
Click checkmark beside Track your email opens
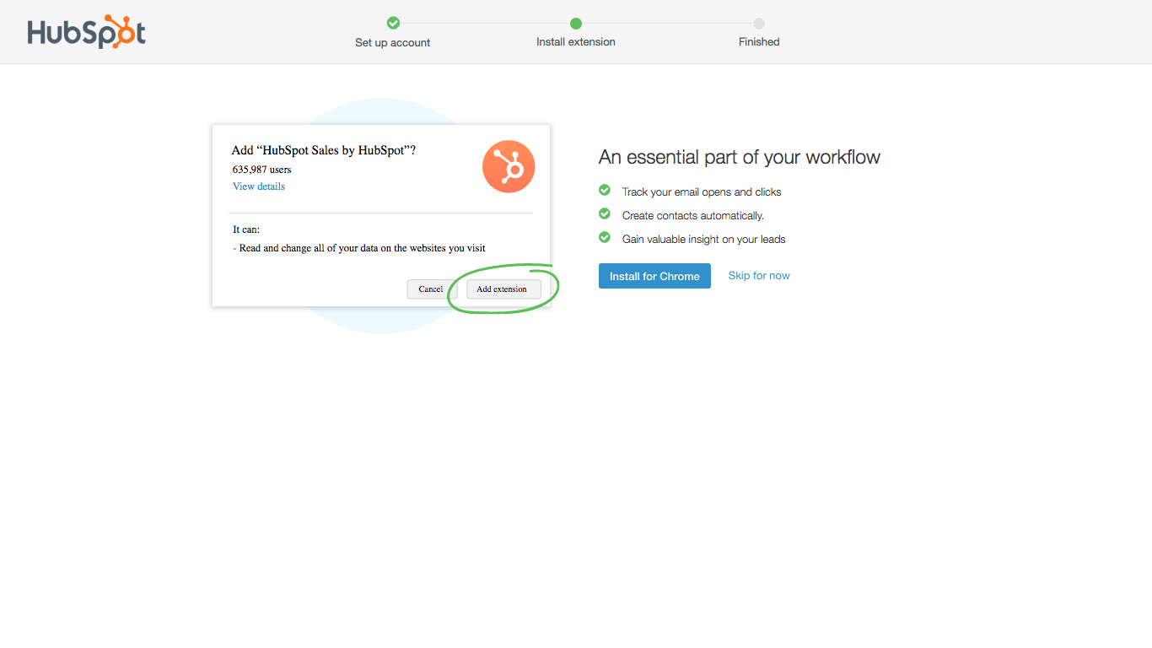click(605, 191)
